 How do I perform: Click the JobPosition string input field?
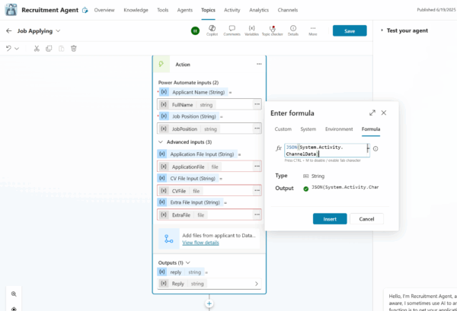tap(209, 129)
